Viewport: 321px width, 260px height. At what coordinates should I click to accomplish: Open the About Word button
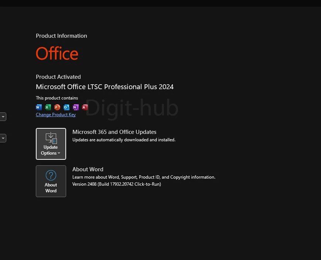tap(51, 181)
